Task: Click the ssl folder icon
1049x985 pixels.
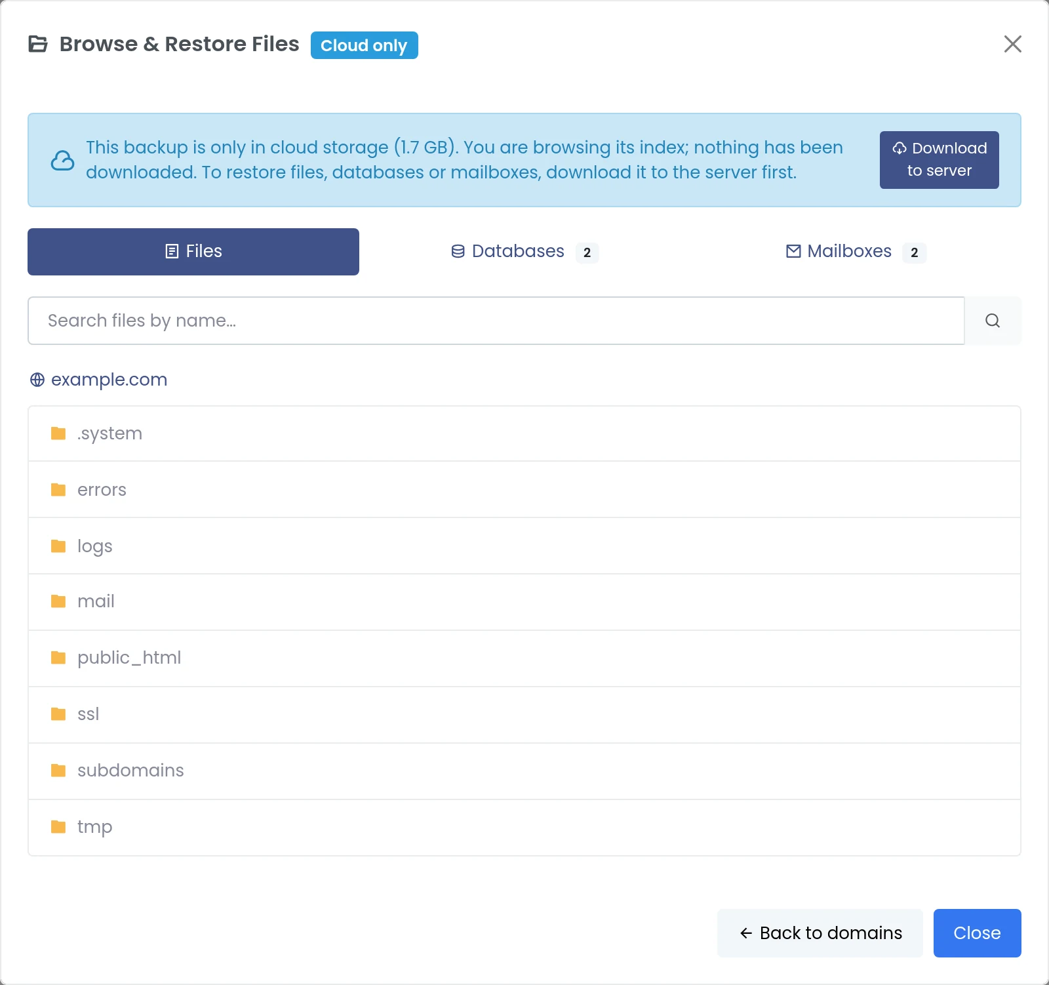Action: point(58,714)
